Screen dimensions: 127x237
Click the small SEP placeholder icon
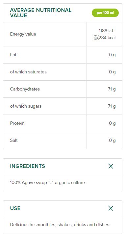tap(96, 38)
